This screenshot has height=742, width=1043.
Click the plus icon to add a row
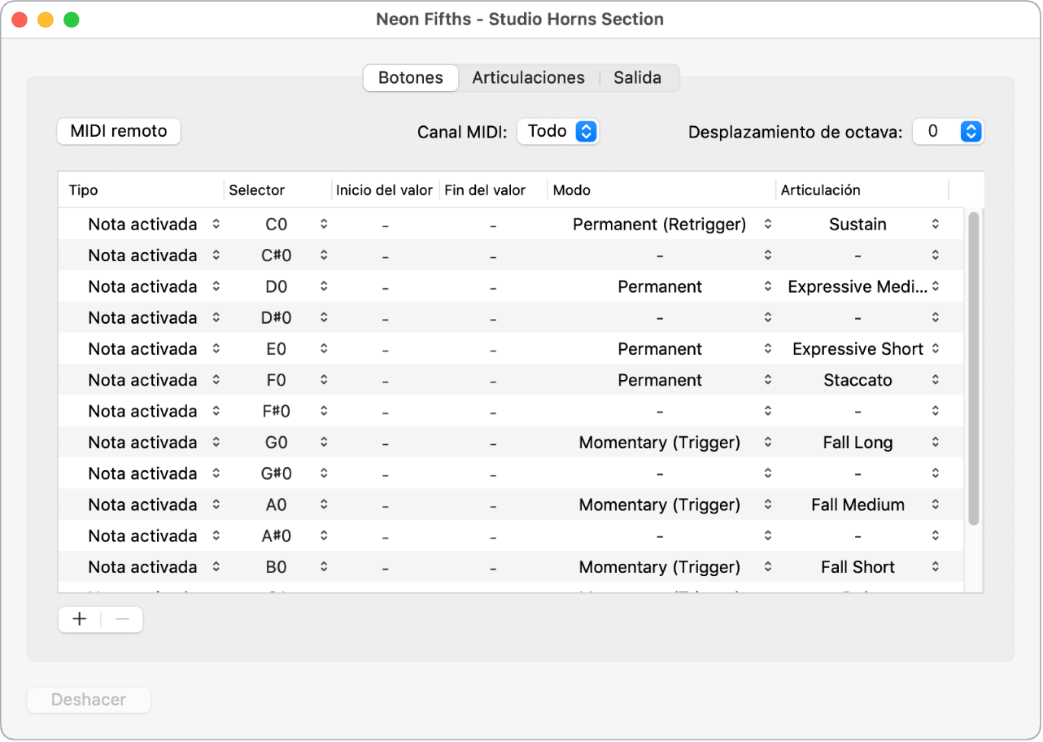coord(80,619)
